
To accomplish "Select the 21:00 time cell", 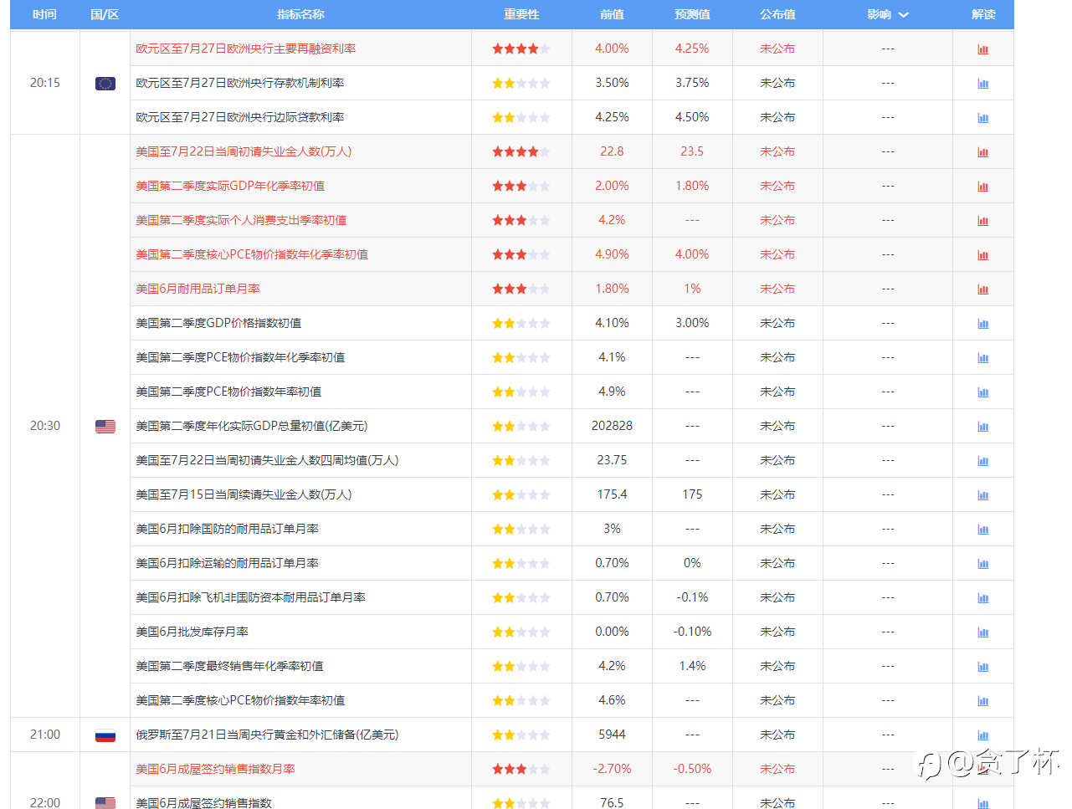I will [45, 735].
